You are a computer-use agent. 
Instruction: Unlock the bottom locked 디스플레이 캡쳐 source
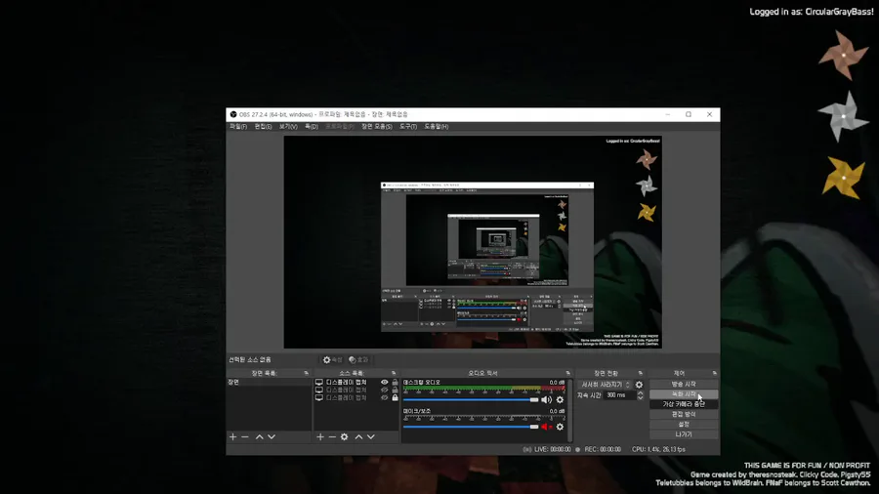click(x=396, y=397)
